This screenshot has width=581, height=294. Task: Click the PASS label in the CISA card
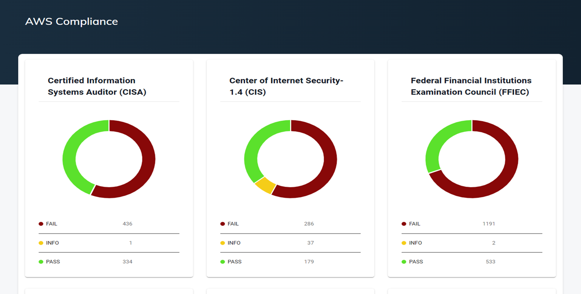[53, 262]
